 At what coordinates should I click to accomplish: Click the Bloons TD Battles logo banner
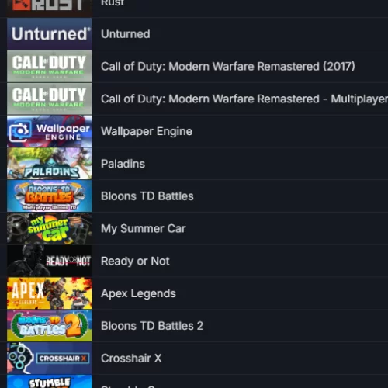(50, 196)
